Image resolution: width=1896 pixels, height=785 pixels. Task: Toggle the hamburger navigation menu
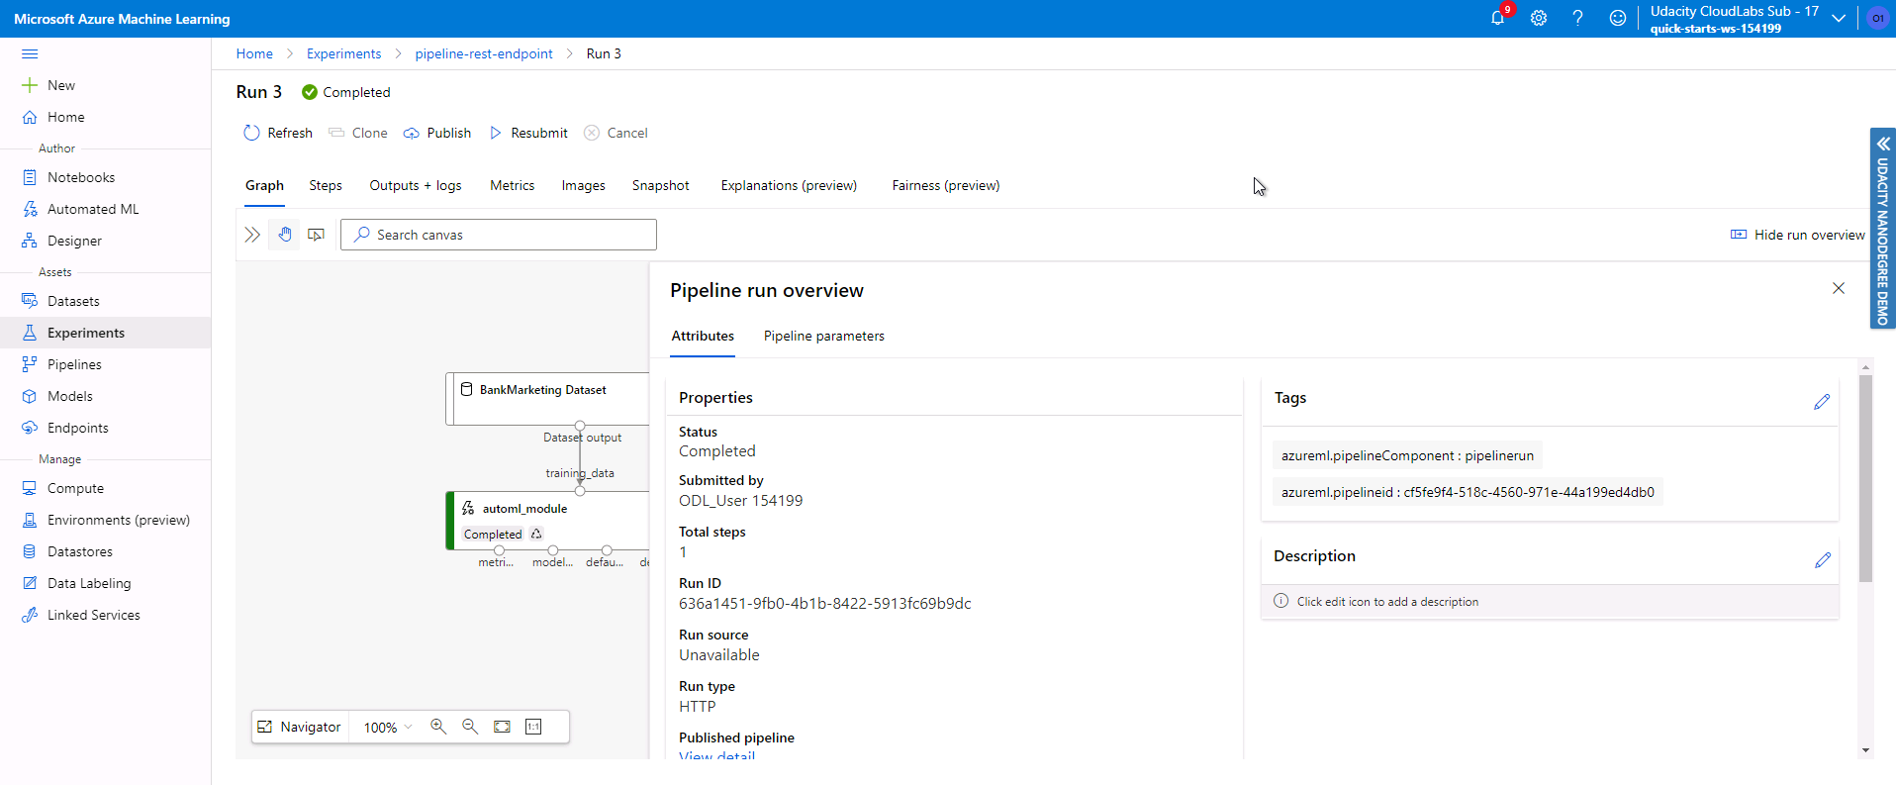pos(30,53)
